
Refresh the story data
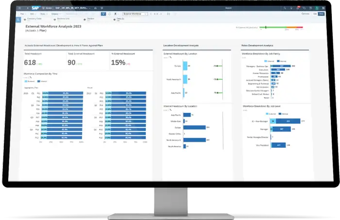(109, 14)
